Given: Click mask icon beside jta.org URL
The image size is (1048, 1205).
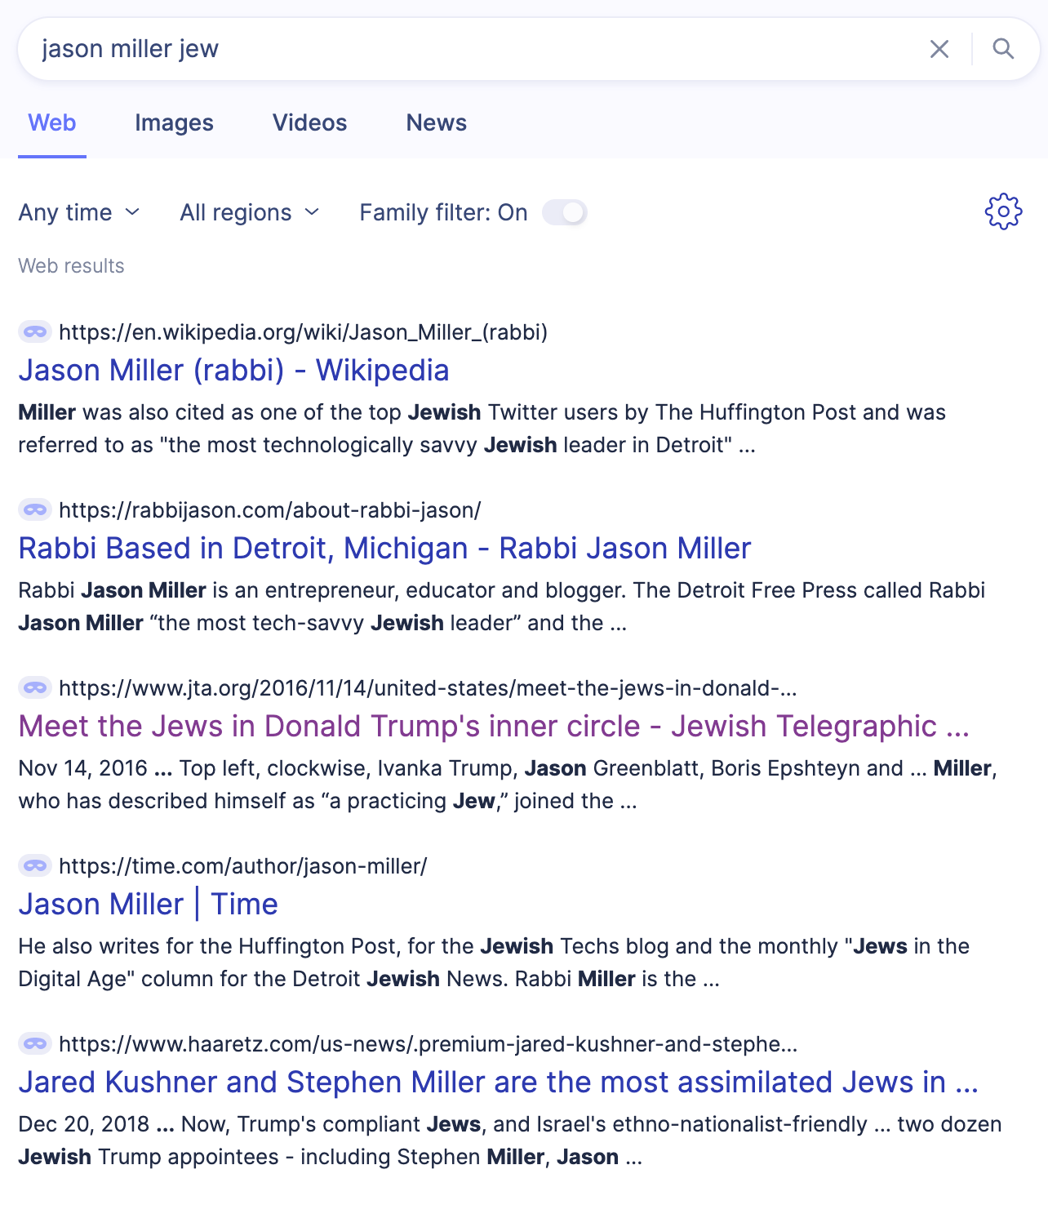Looking at the screenshot, I should tap(35, 688).
